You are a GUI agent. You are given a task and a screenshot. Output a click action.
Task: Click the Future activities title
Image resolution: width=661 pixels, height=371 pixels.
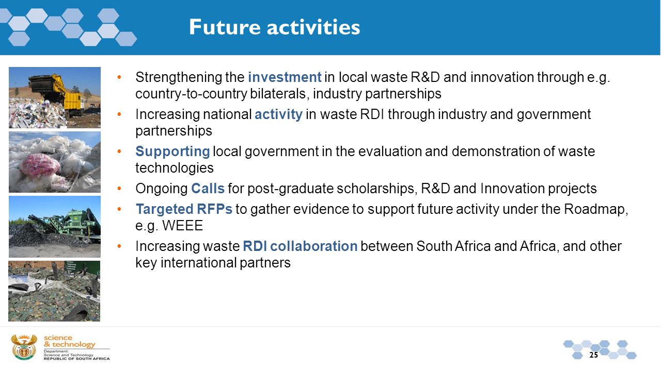tap(274, 27)
